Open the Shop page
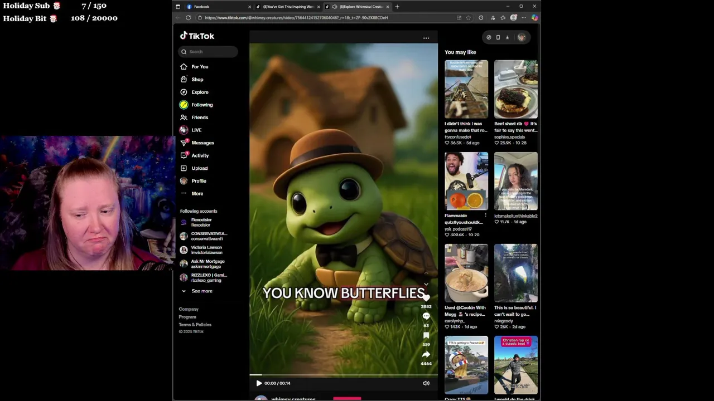714x401 pixels. [191, 80]
